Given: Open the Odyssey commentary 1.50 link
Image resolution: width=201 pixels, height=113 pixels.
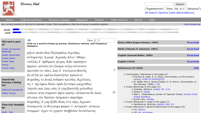Looking at the screenshot, I should [x=158, y=84].
